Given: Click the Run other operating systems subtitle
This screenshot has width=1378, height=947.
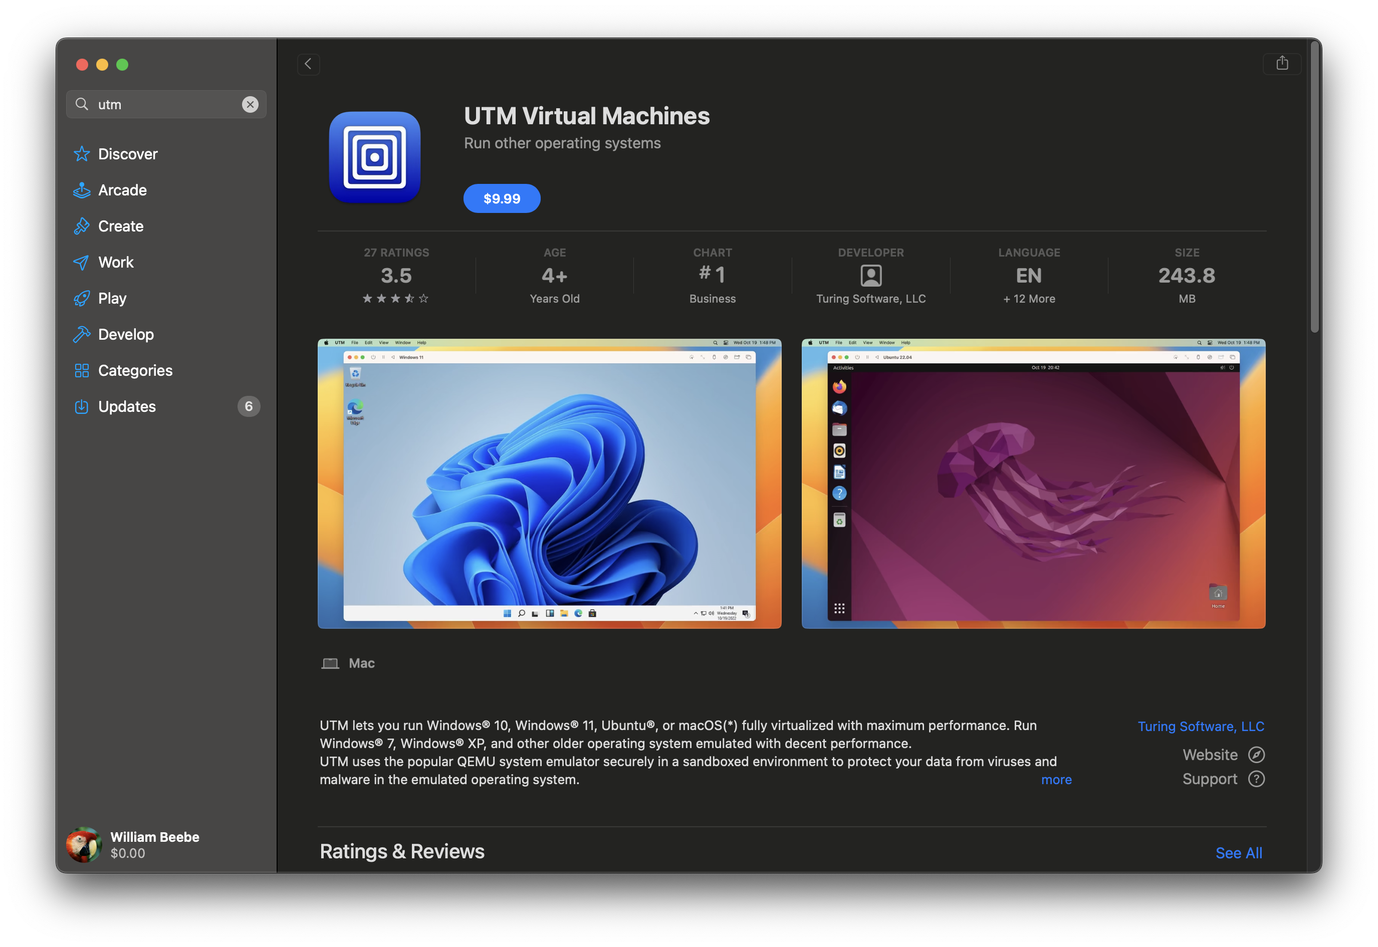Looking at the screenshot, I should (x=562, y=144).
